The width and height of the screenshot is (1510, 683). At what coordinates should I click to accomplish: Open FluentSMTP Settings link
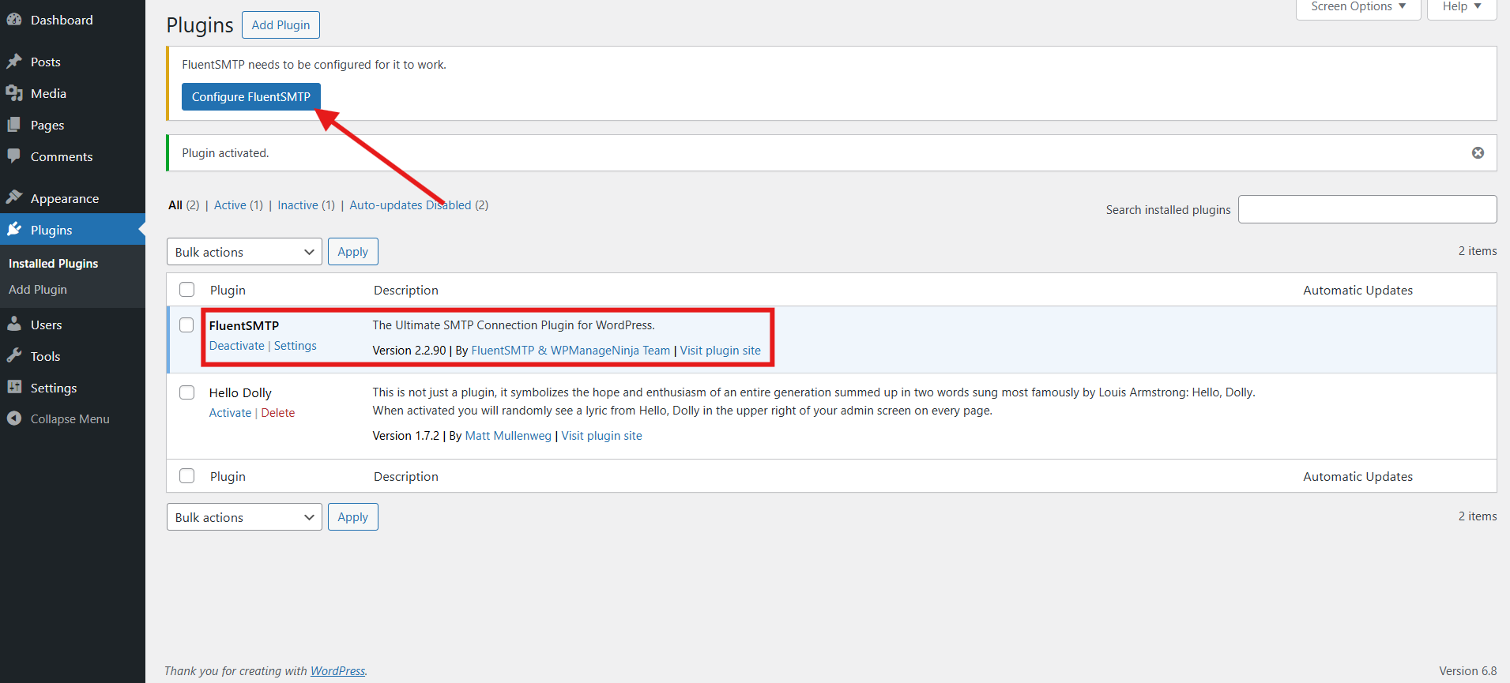click(296, 346)
